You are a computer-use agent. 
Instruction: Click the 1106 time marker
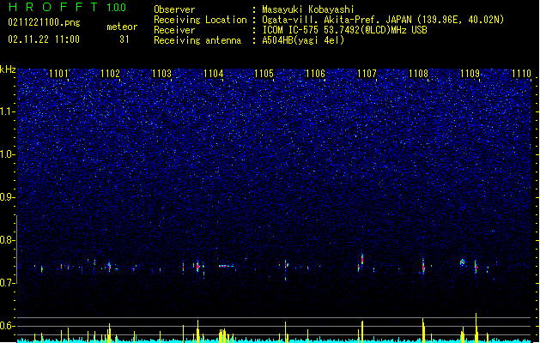click(315, 74)
